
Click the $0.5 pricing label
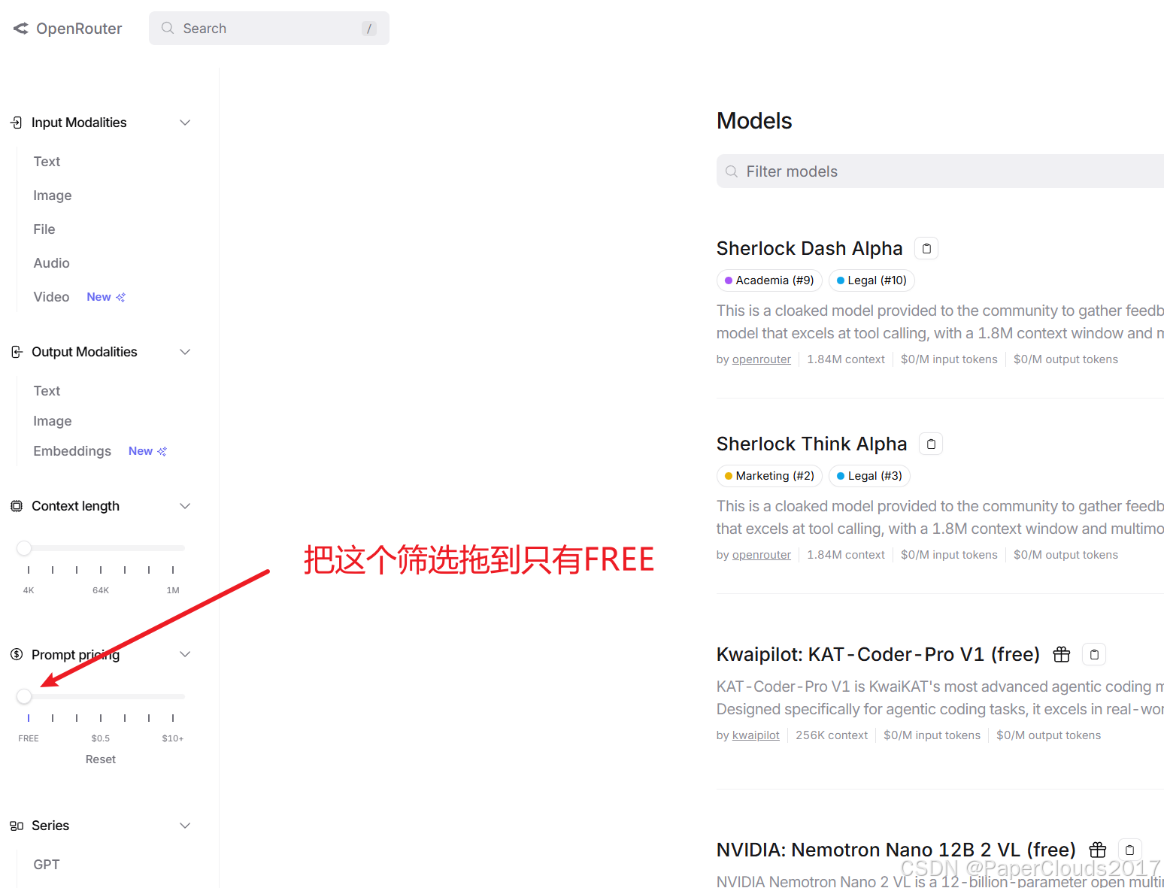tap(101, 738)
